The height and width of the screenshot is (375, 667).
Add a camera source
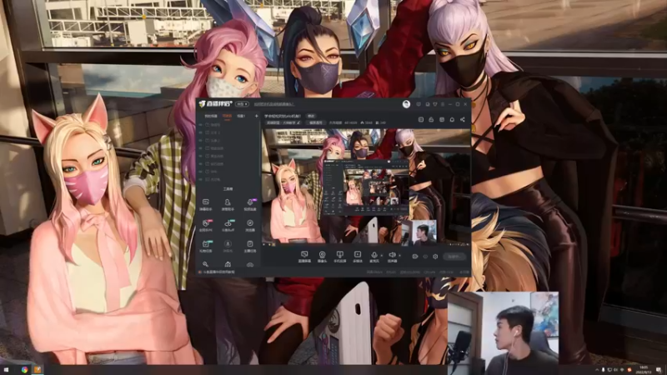[x=322, y=257]
